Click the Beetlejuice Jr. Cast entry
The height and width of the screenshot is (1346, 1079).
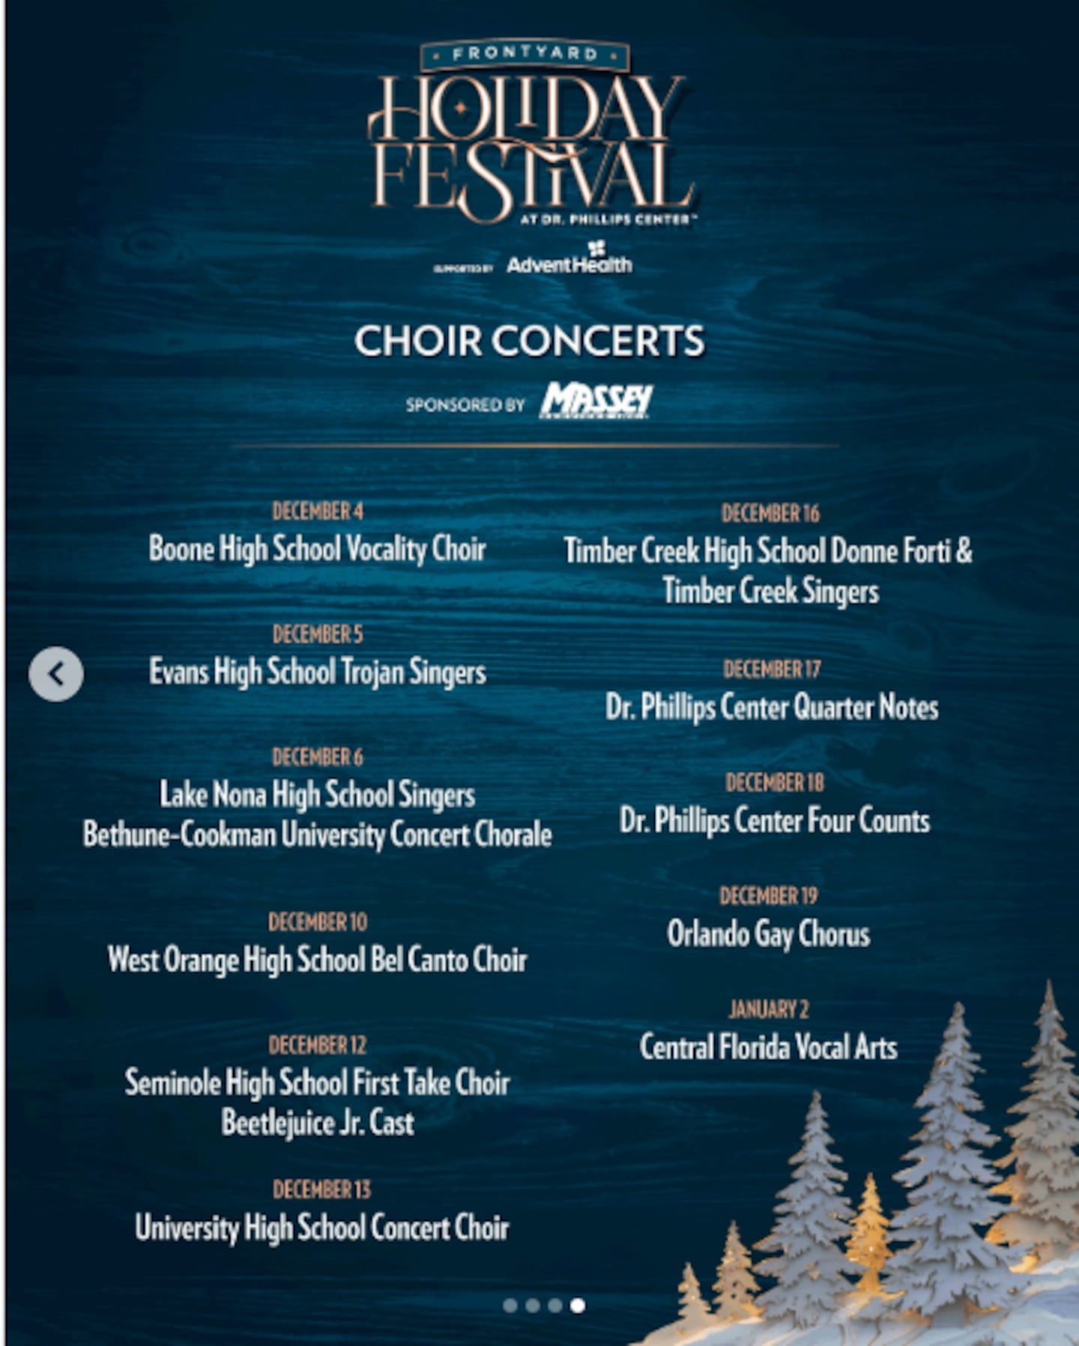coord(317,1123)
